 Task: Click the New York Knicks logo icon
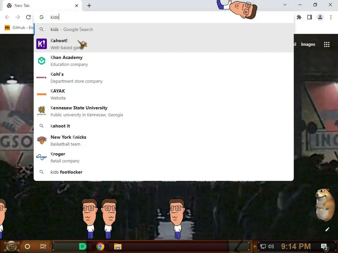pos(42,140)
